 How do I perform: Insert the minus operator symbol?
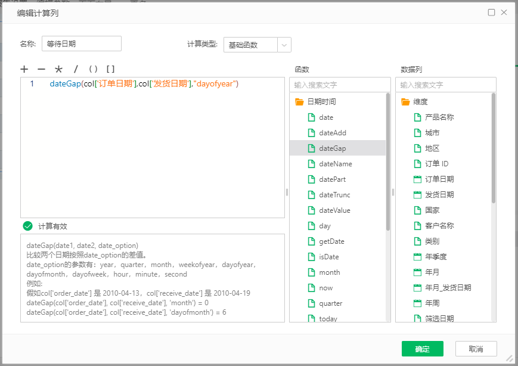coord(41,69)
